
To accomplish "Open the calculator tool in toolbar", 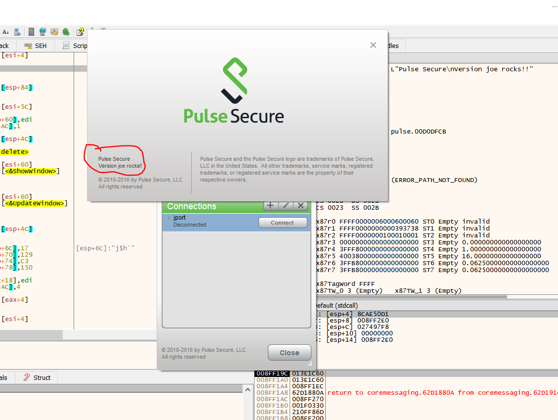I will [x=31, y=32].
